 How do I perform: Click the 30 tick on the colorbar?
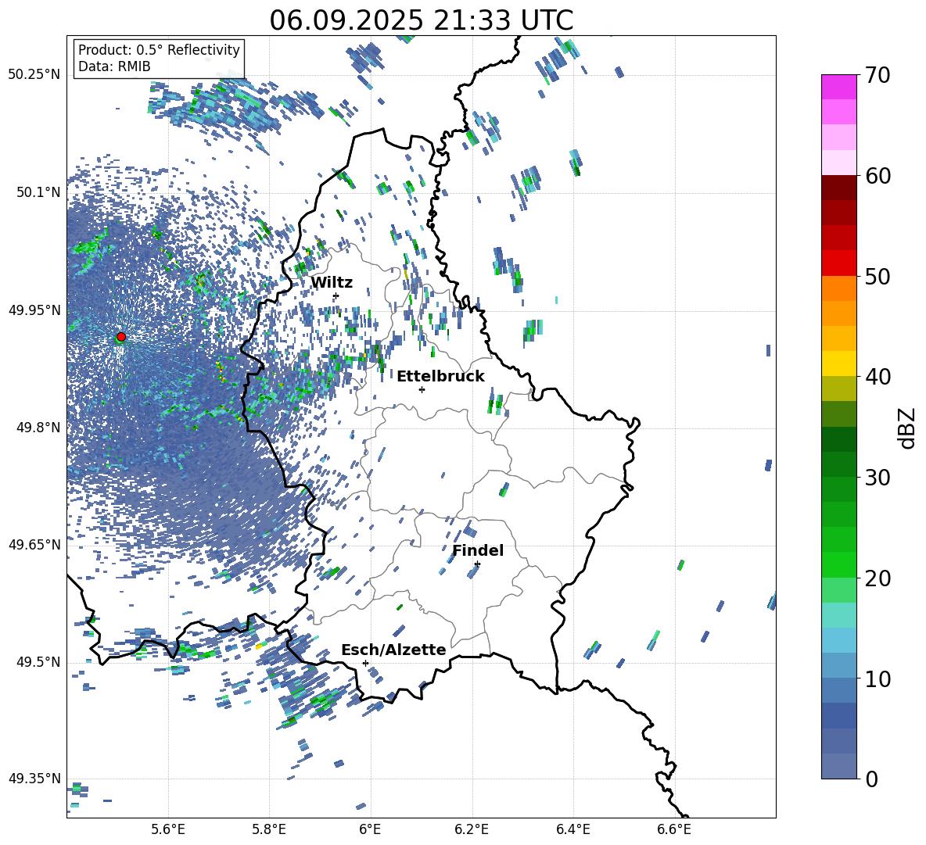coord(878,478)
